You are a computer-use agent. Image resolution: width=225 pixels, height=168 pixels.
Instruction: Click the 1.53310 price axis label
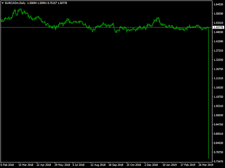tap(219, 23)
